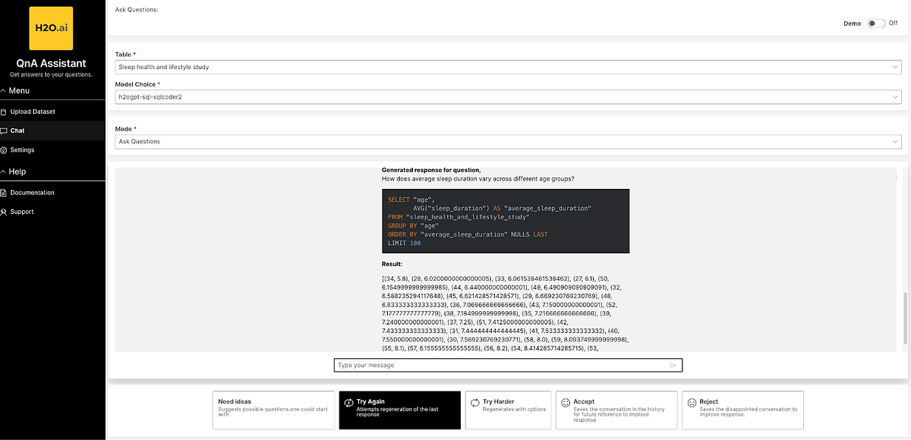Screen dimensions: 911x440
Task: Click the Accept smiley face icon
Action: point(565,401)
